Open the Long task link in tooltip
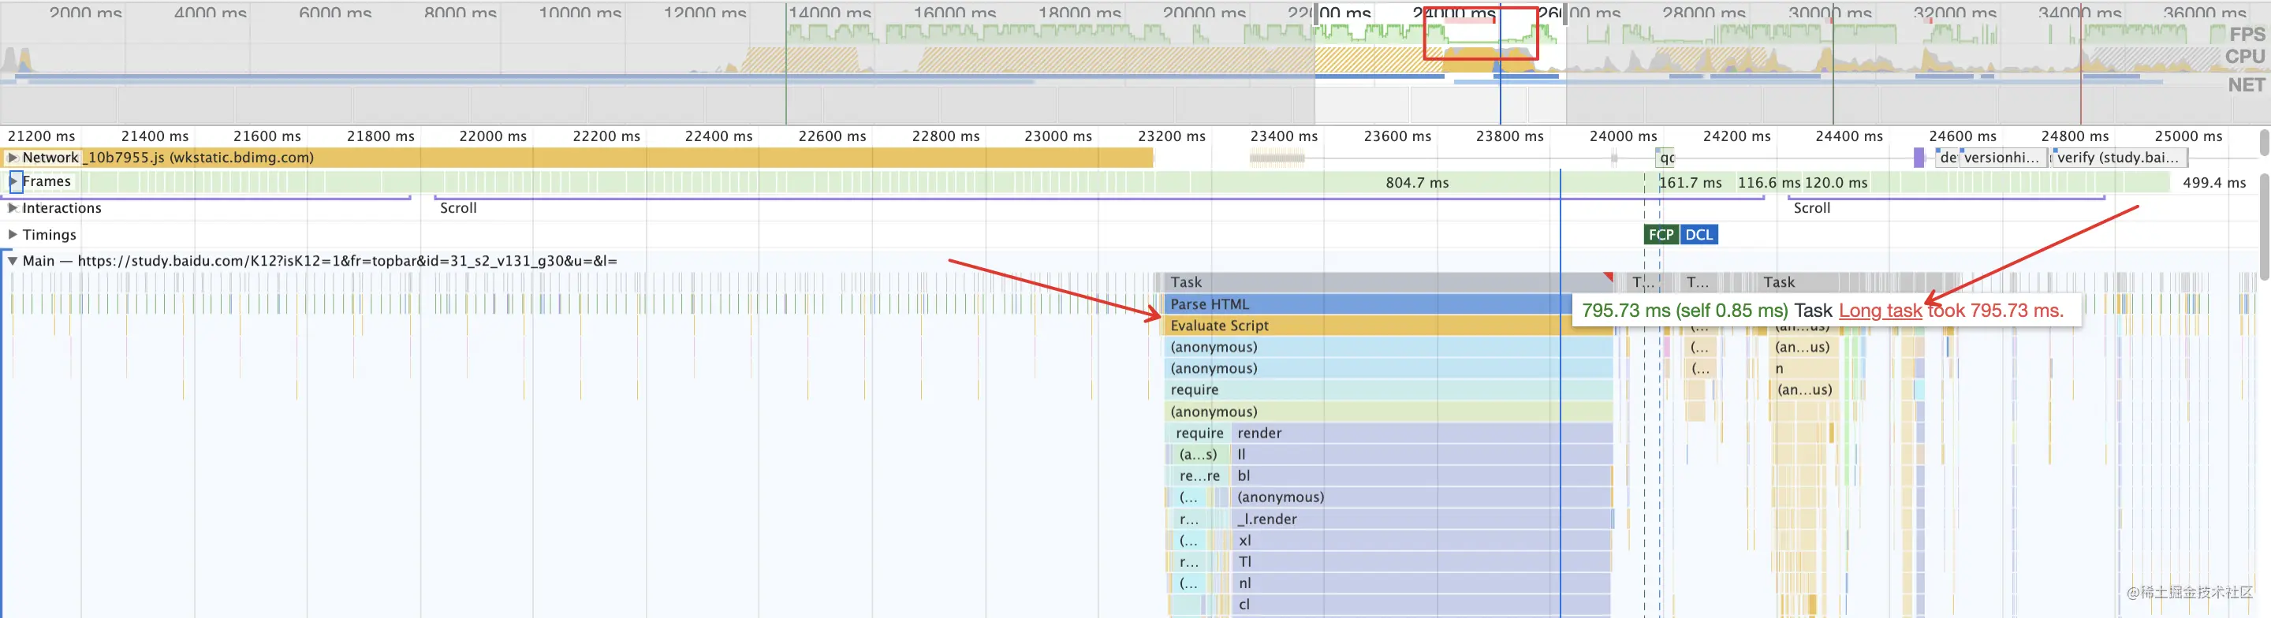Viewport: 2271px width, 618px height. (1881, 311)
